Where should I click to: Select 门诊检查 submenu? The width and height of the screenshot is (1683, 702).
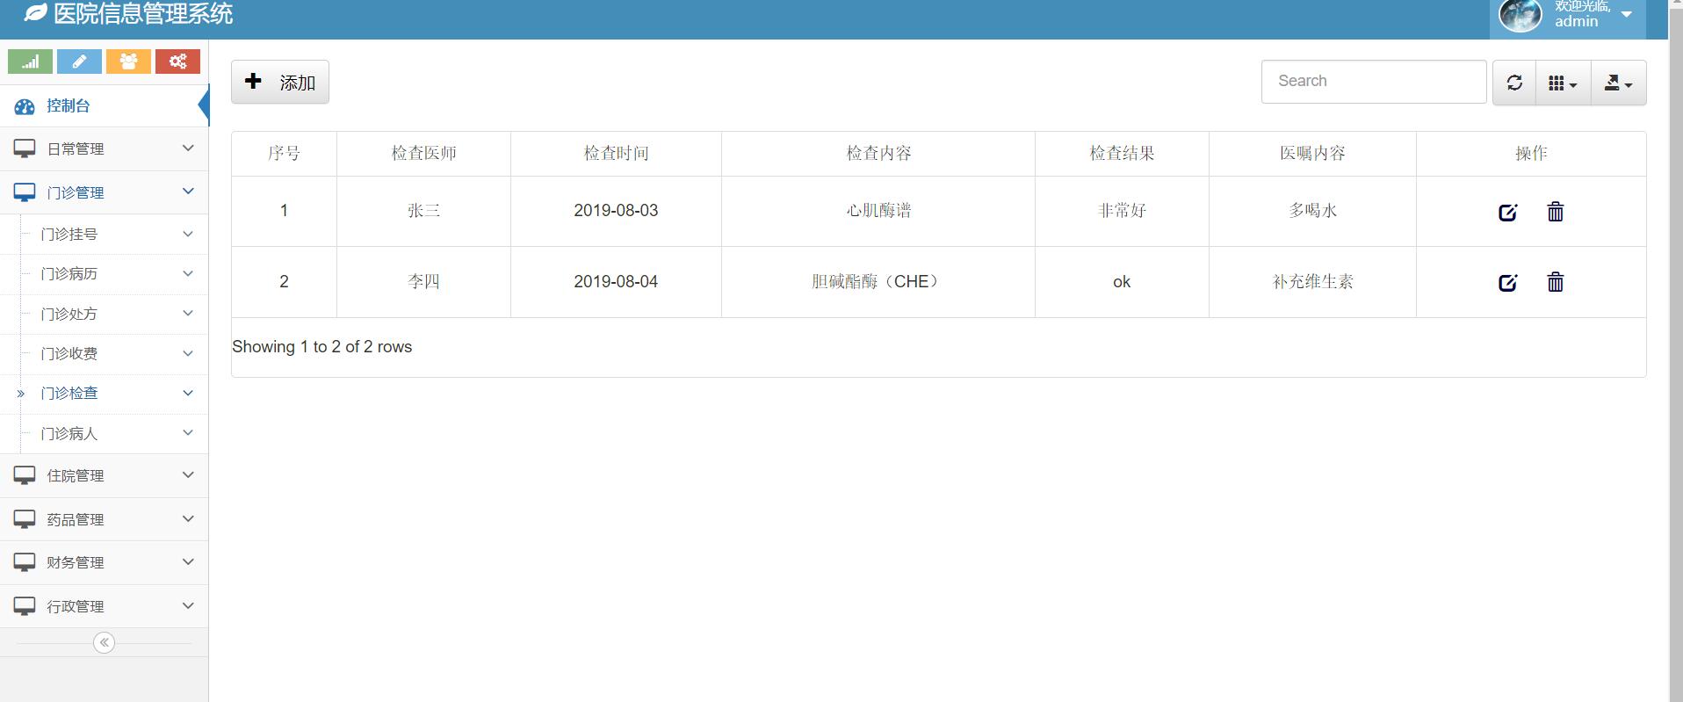104,394
